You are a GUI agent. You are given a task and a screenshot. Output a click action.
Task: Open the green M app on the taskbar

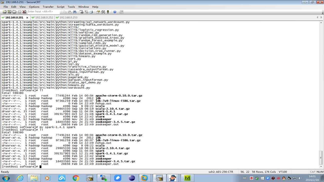pyautogui.click(x=188, y=178)
